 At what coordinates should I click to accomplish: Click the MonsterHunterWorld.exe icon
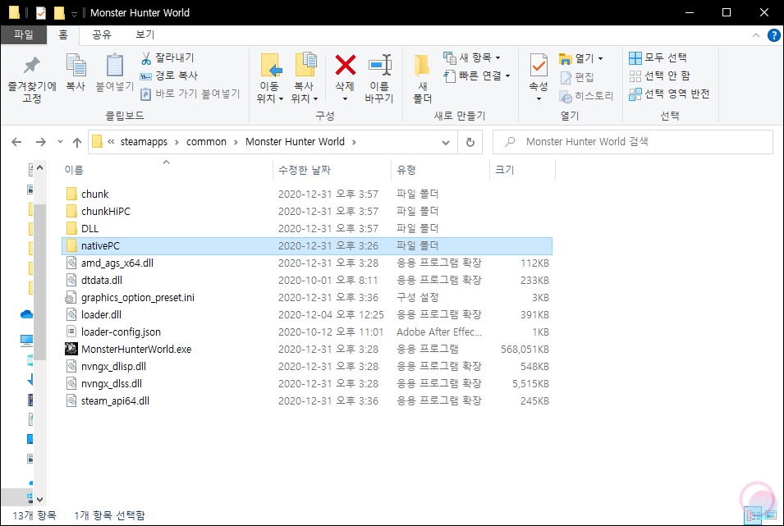pyautogui.click(x=71, y=349)
